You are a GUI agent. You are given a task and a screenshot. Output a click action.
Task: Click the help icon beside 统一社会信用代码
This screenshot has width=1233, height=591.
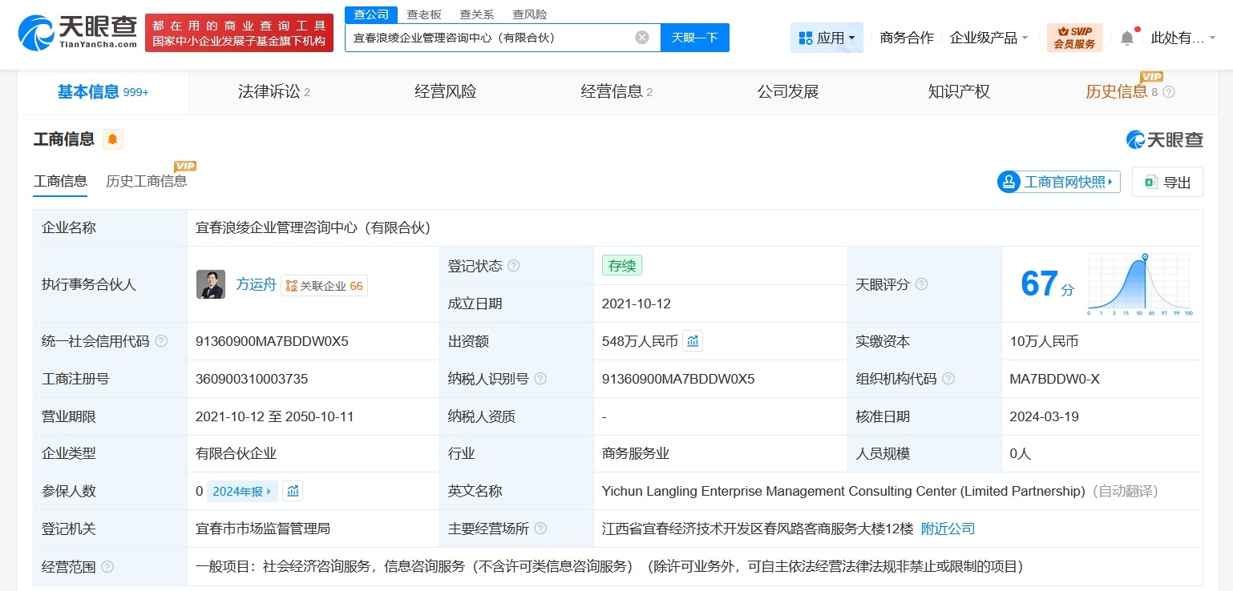click(161, 340)
